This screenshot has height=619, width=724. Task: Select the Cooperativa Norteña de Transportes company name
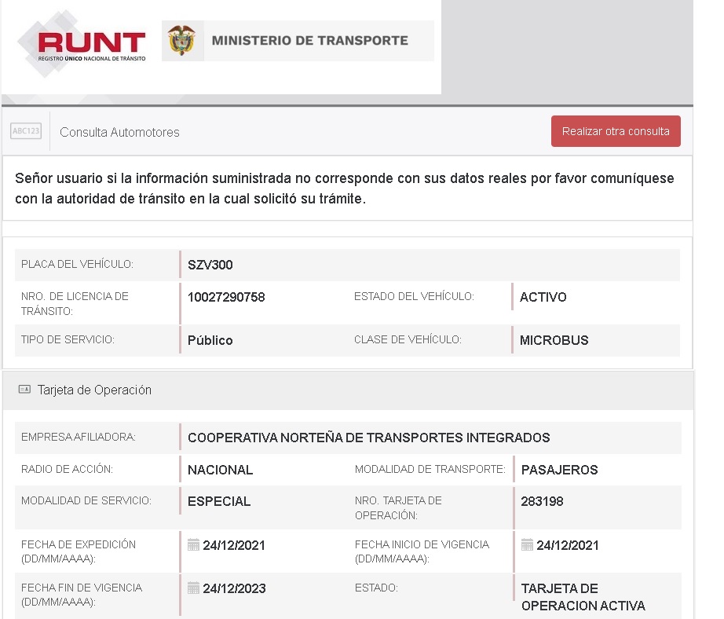[x=368, y=438]
